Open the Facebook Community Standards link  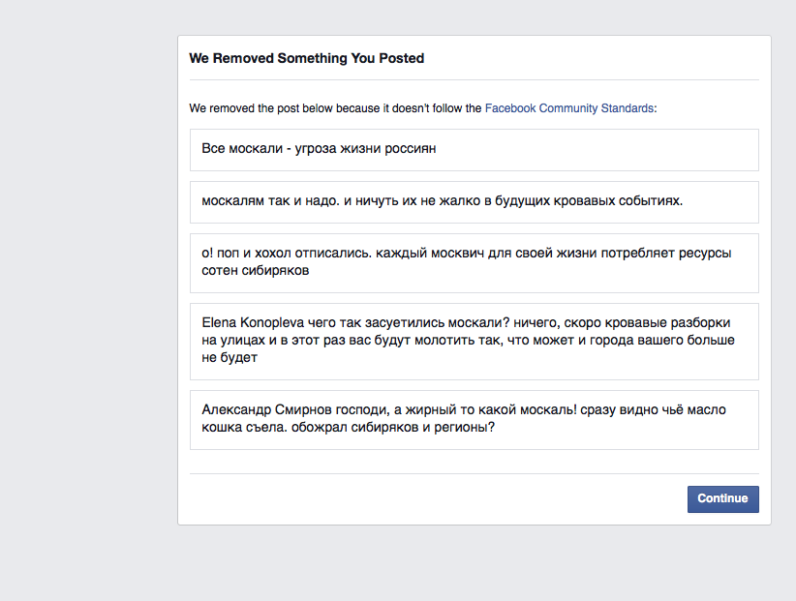click(569, 108)
